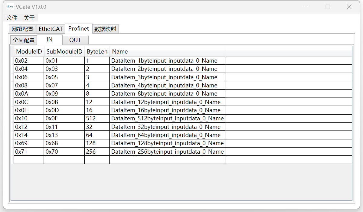Select ModuleID cell 0x02
The height and width of the screenshot is (212, 363).
coord(29,60)
